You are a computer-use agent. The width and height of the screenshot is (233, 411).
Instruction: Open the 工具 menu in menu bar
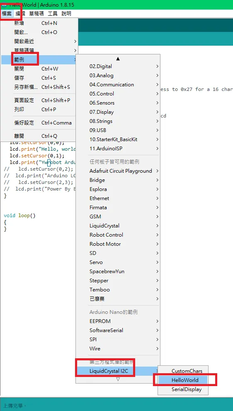point(53,14)
